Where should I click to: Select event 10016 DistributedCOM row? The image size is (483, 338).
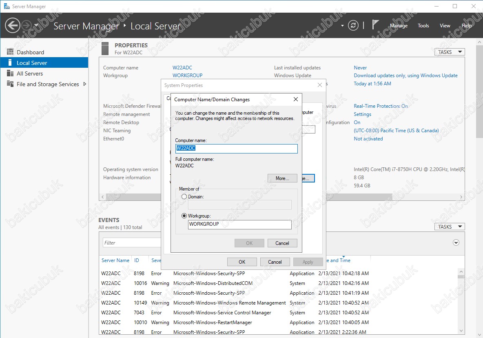pyautogui.click(x=279, y=283)
